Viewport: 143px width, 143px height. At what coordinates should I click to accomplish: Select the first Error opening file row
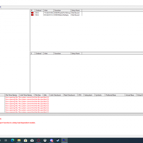27,97
